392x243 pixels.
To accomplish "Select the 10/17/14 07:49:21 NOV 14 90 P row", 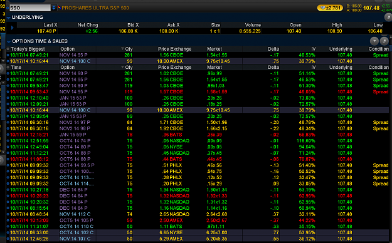I will [x=199, y=74].
